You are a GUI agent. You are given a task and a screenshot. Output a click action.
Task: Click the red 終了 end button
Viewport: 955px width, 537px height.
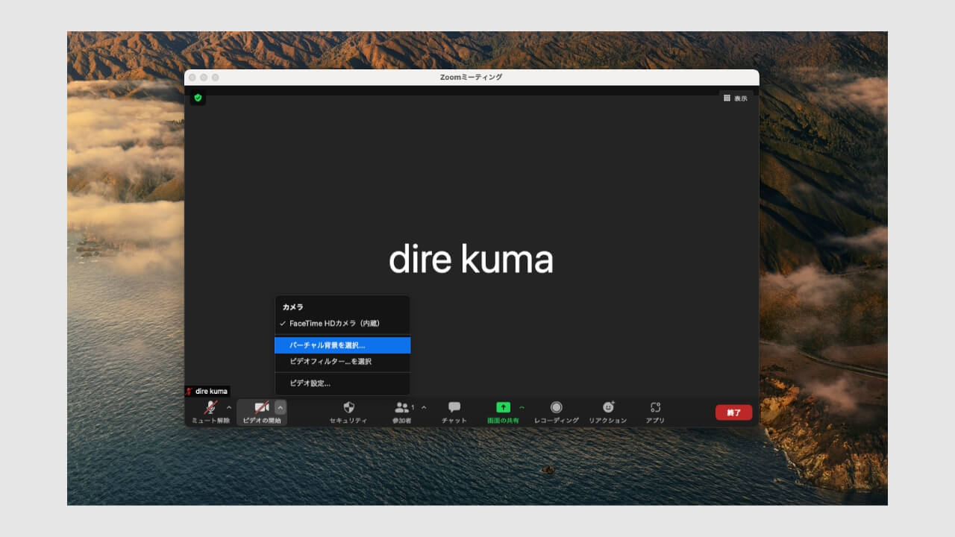[x=733, y=412]
